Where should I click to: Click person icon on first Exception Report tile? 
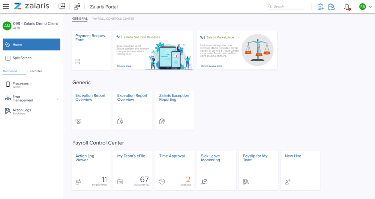click(x=78, y=121)
